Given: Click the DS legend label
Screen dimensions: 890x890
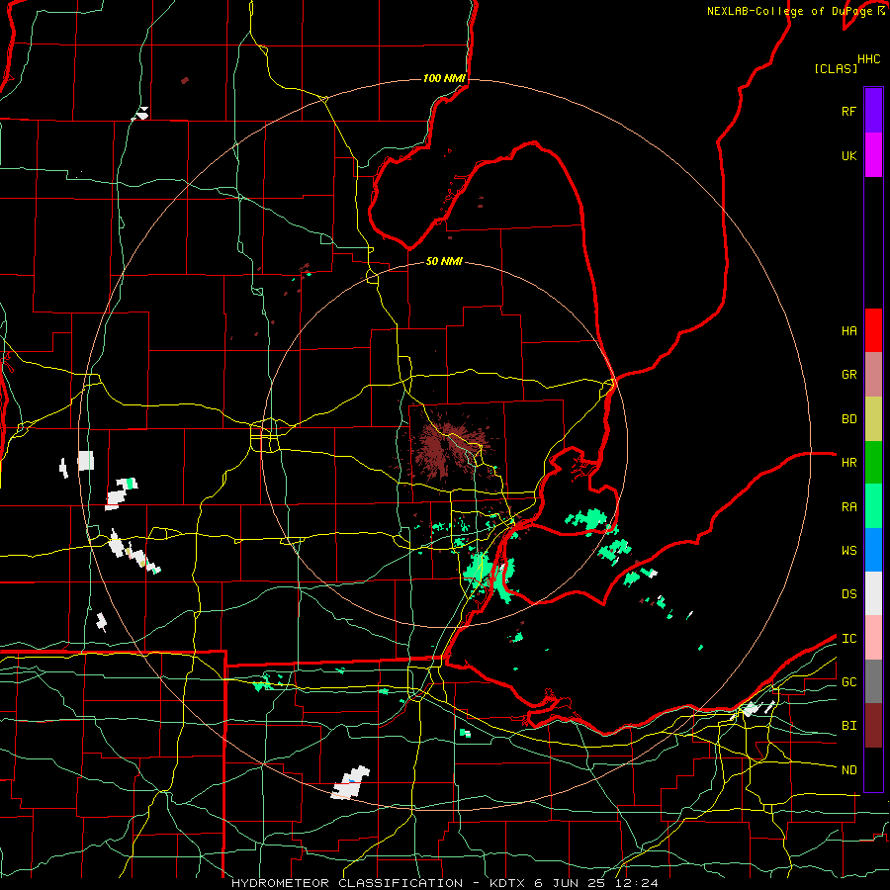Looking at the screenshot, I should (849, 593).
